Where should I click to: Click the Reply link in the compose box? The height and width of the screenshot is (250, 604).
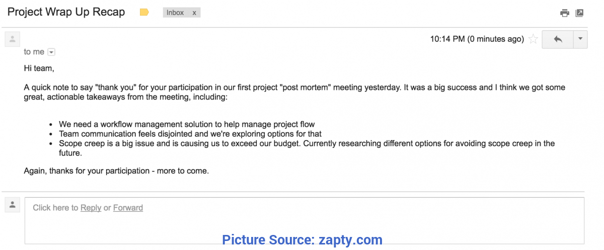91,208
